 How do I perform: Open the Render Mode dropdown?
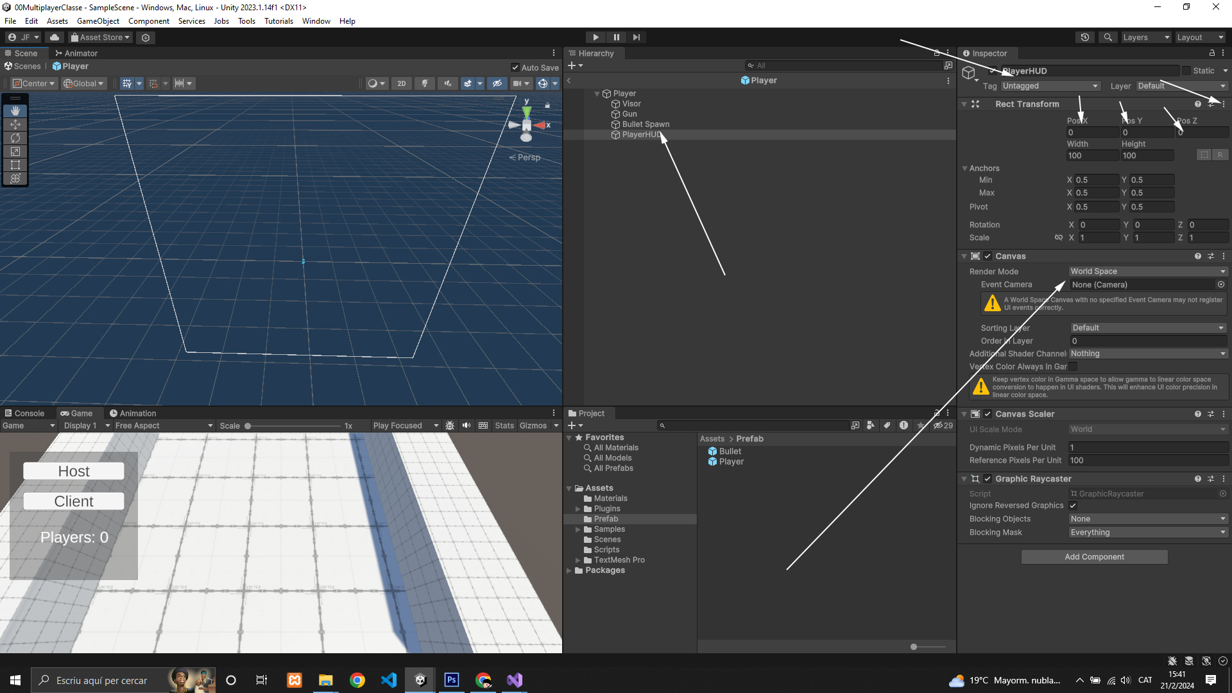click(x=1147, y=271)
